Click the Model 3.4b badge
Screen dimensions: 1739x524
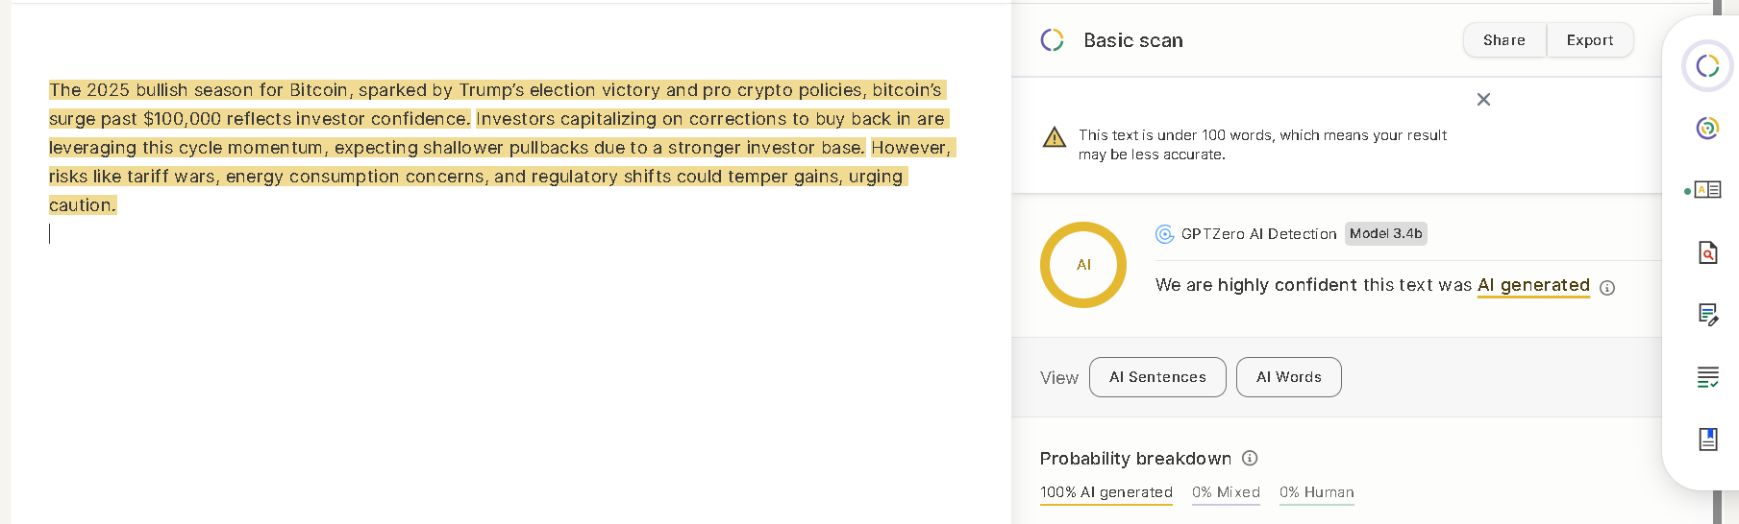1385,234
